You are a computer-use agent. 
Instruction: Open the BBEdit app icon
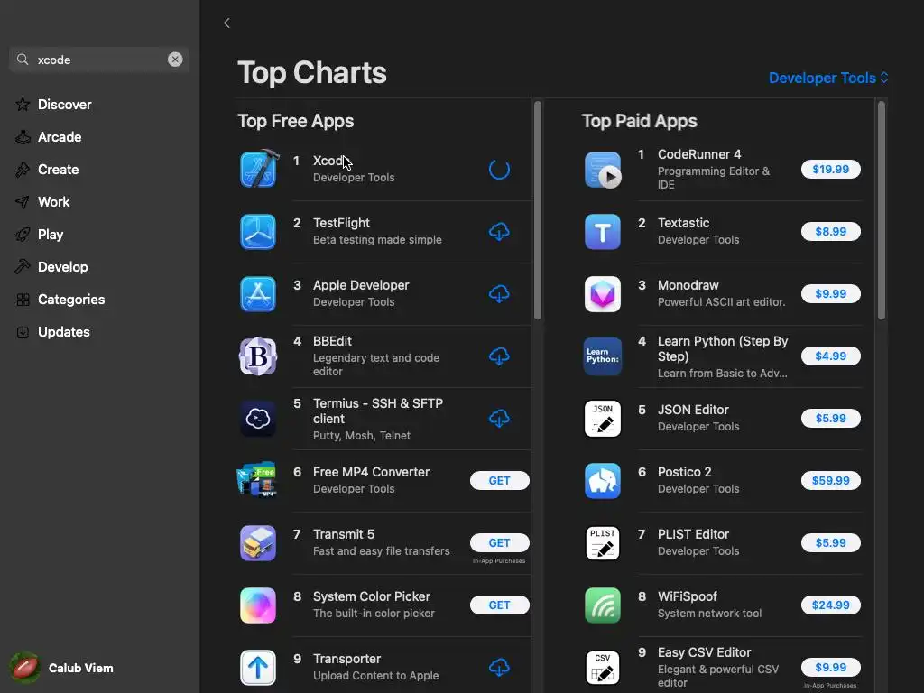click(x=258, y=356)
